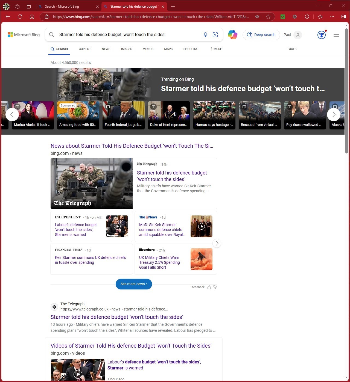Open the Paul account menu
The image size is (350, 382).
point(293,35)
